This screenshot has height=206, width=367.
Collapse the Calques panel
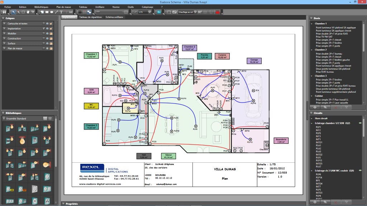point(3,18)
